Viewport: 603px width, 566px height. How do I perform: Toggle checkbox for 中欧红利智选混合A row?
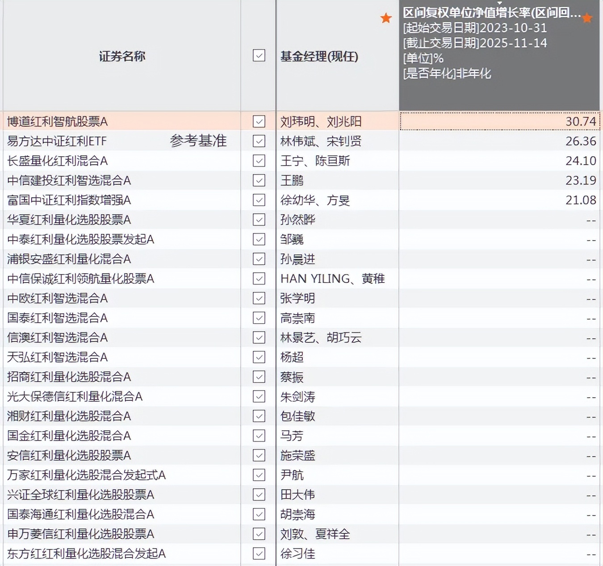[259, 298]
